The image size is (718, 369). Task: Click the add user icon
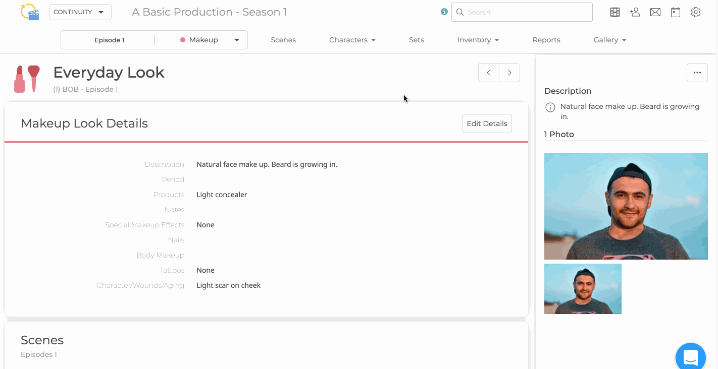tap(635, 12)
